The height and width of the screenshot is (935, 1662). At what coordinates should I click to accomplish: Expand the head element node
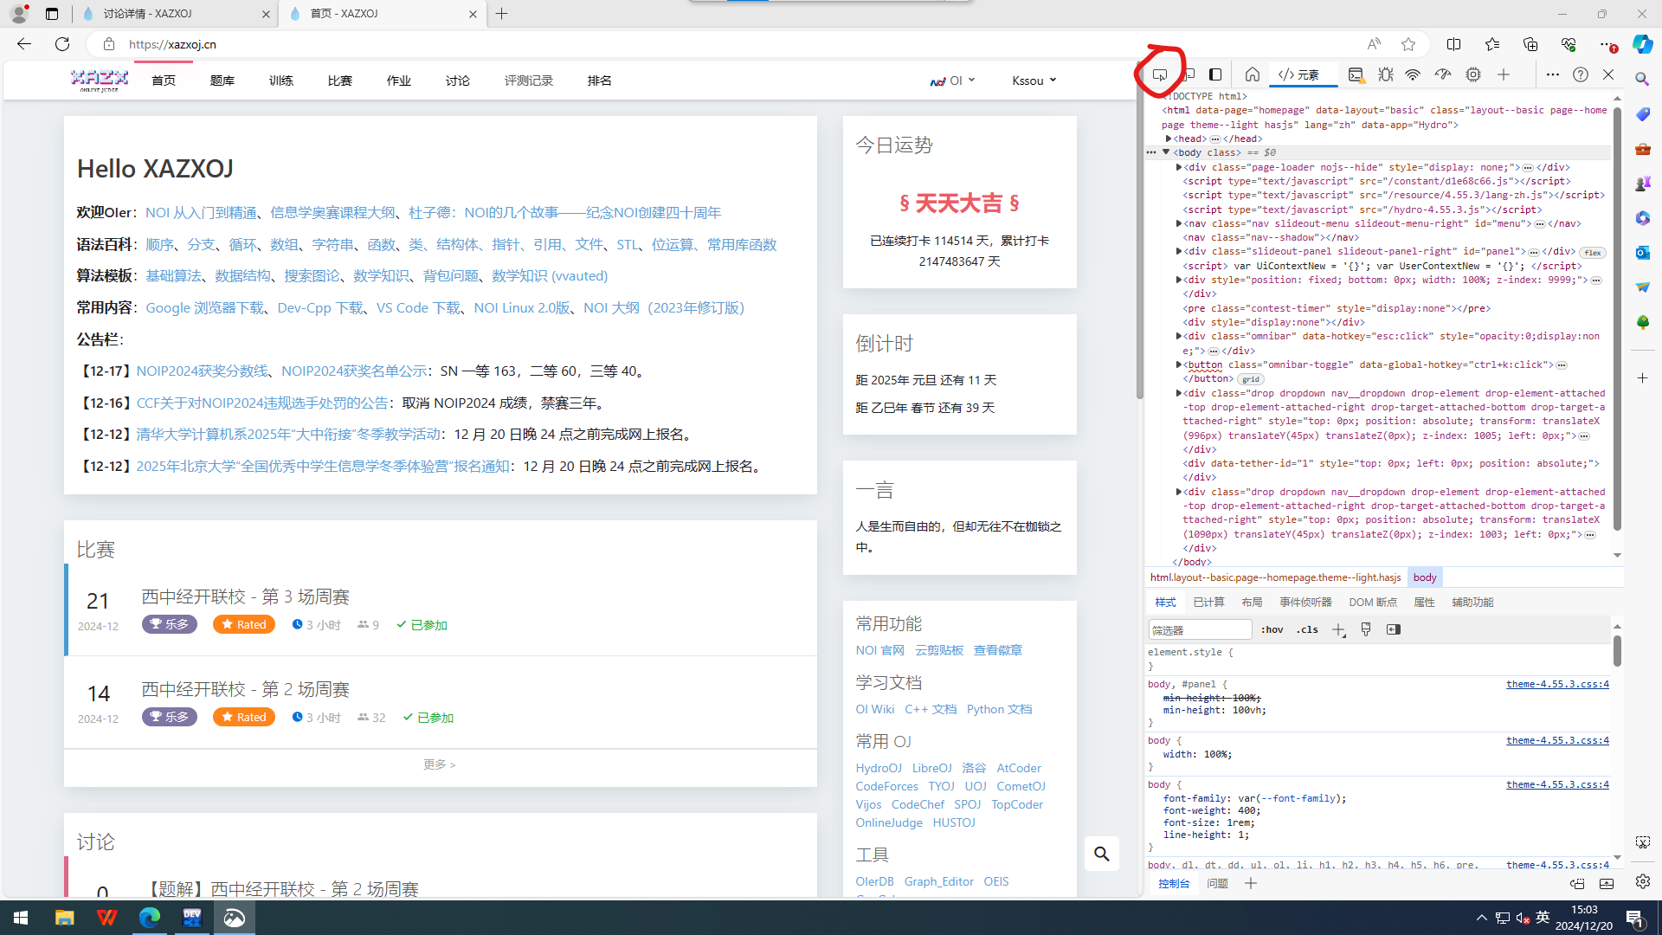(x=1169, y=139)
